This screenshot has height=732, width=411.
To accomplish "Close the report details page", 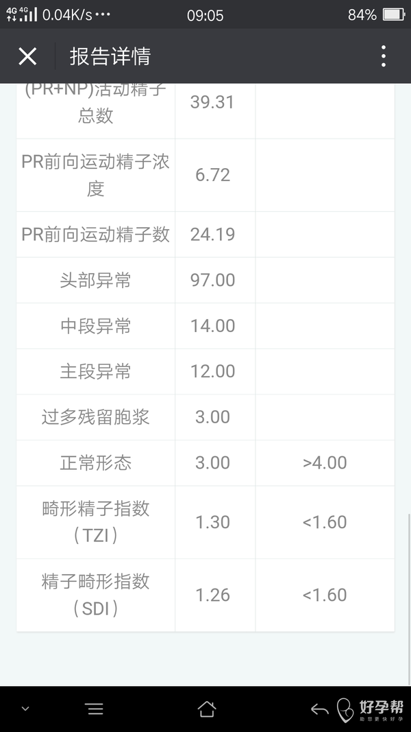I will [27, 56].
